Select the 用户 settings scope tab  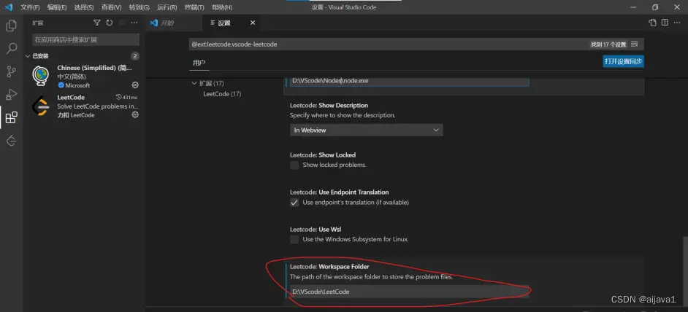[x=199, y=63]
